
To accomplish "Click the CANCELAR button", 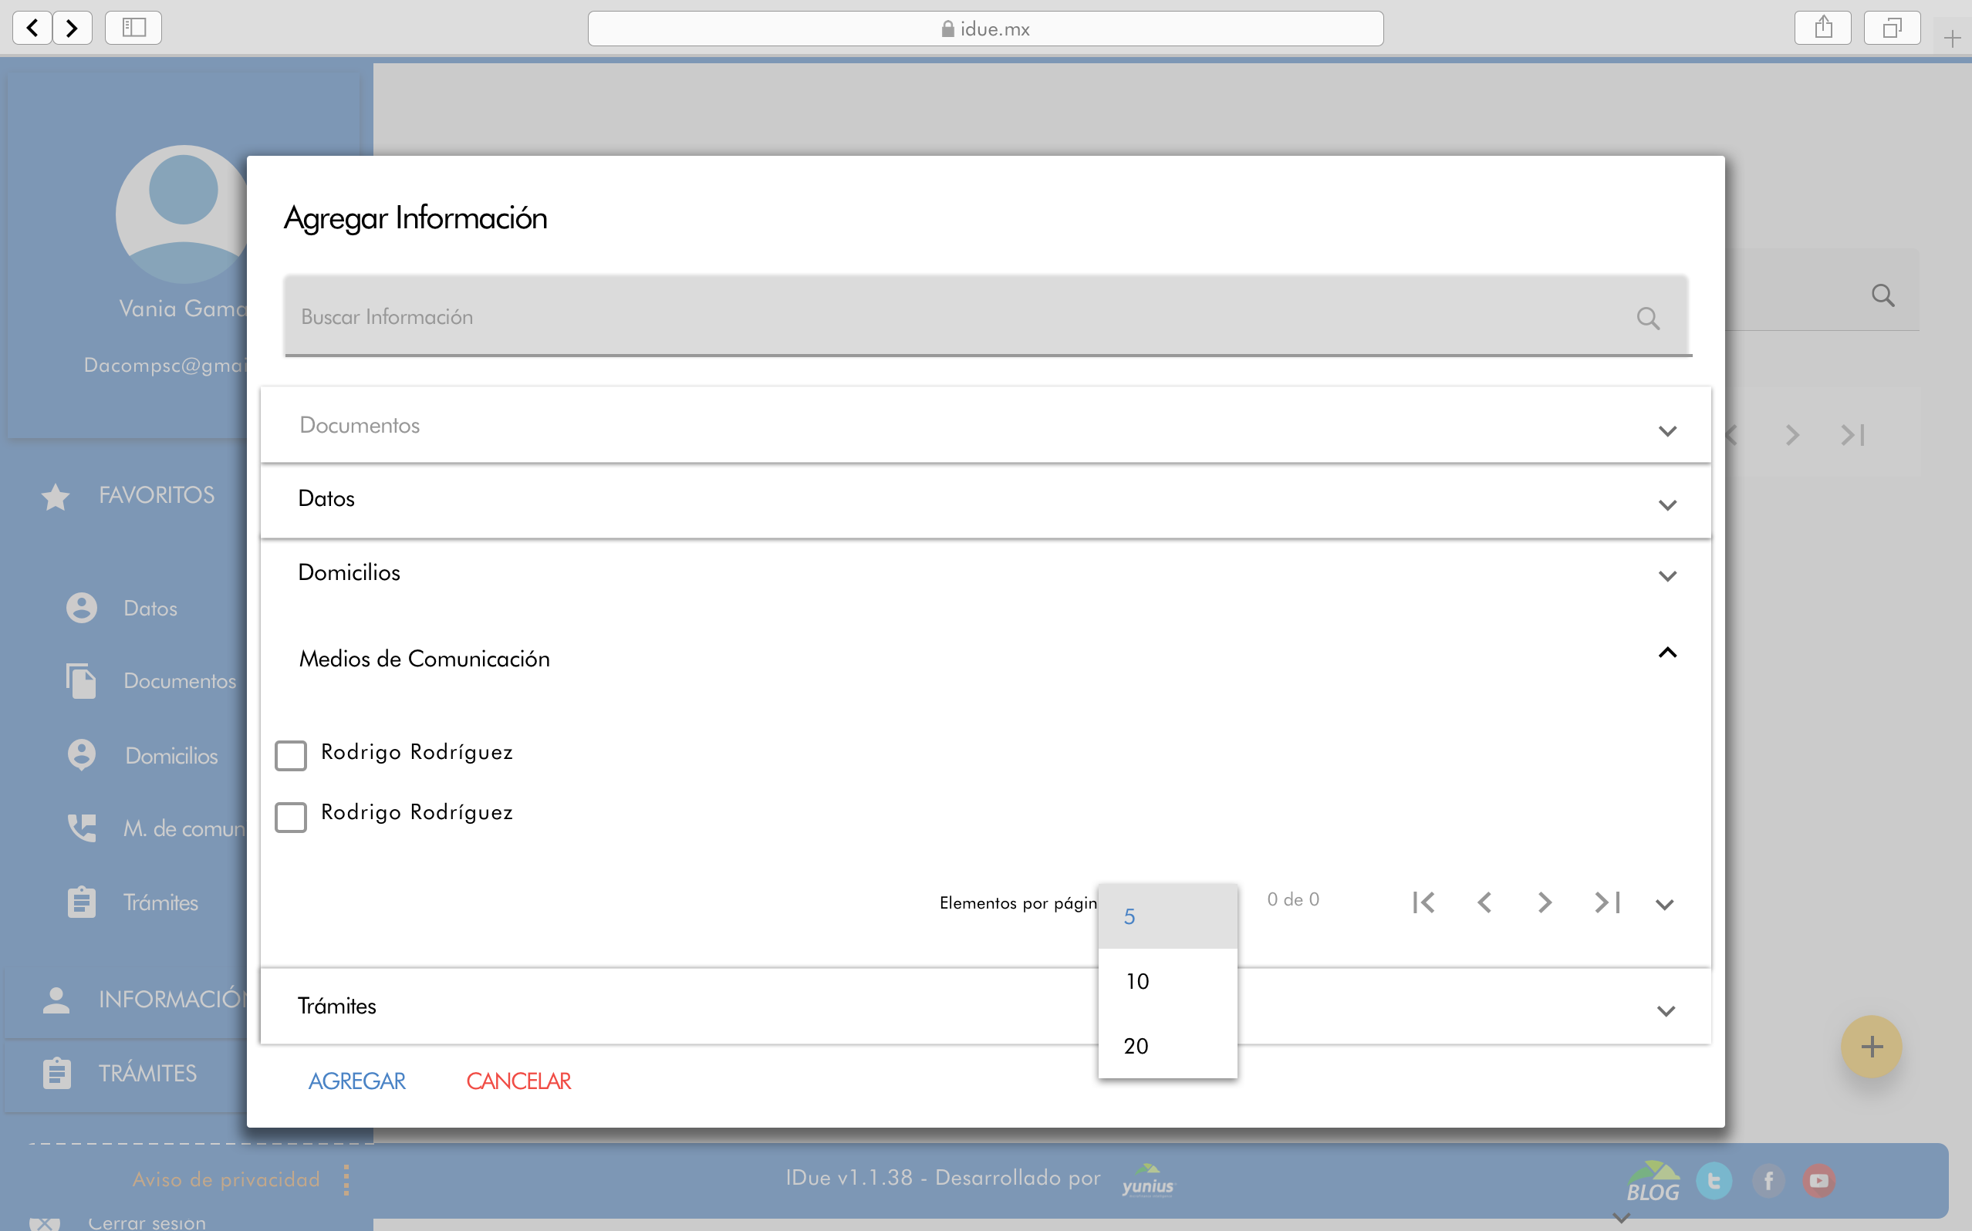I will click(x=518, y=1081).
